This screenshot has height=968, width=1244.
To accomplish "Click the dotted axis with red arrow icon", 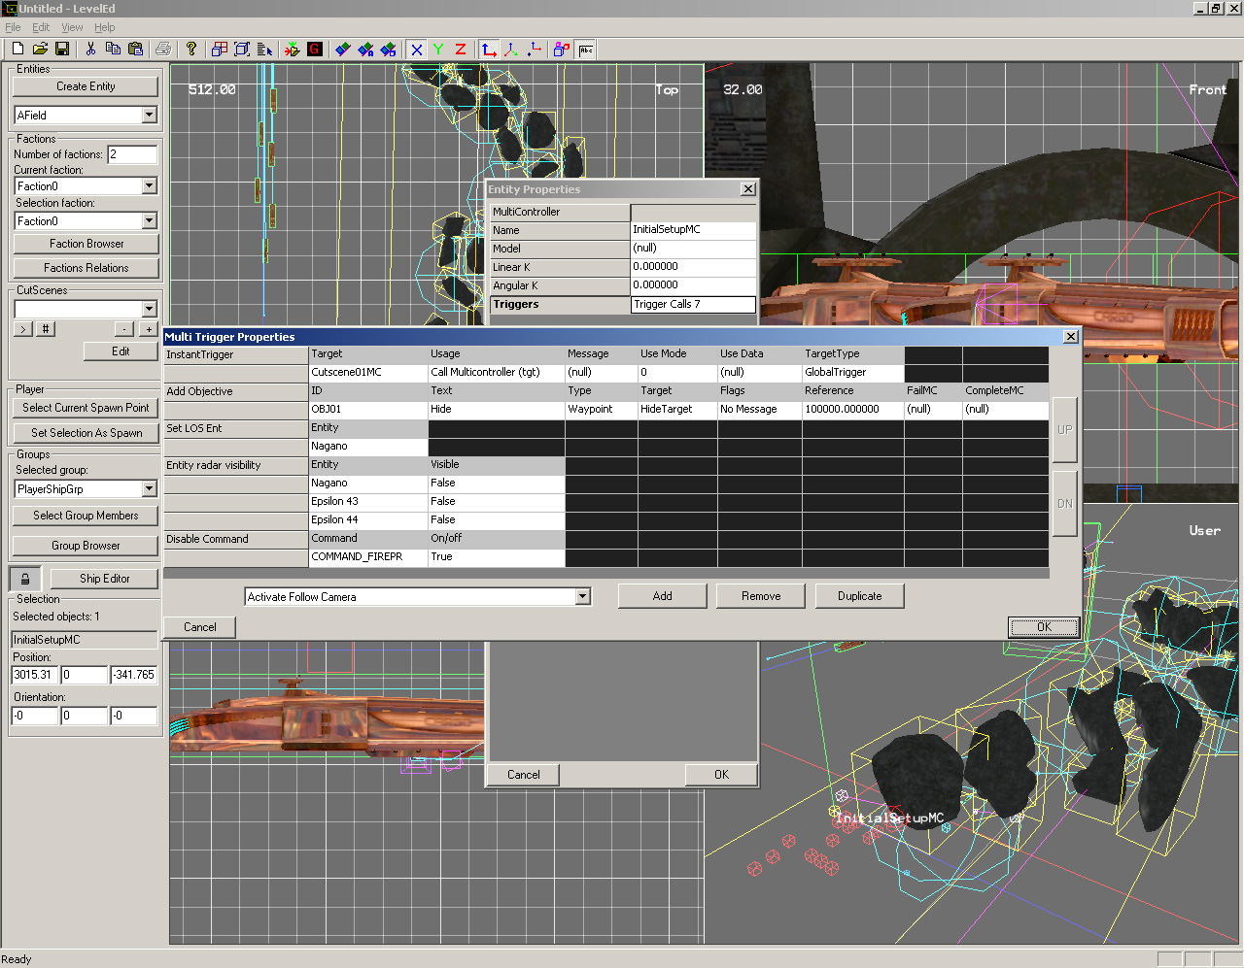I will pos(534,50).
